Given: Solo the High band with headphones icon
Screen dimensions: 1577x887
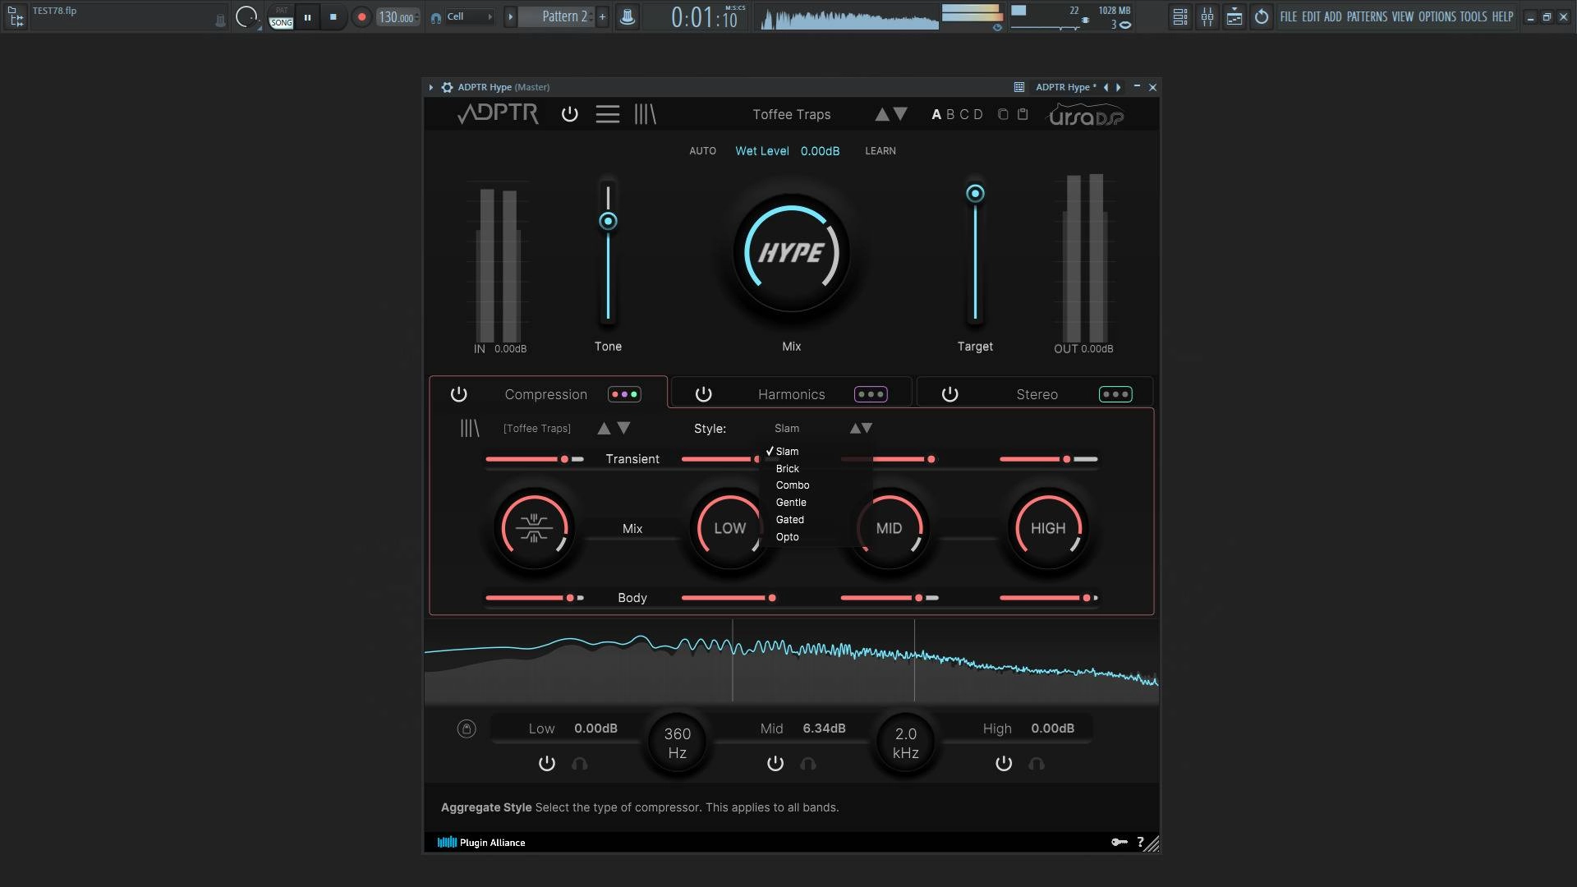Looking at the screenshot, I should [1037, 764].
